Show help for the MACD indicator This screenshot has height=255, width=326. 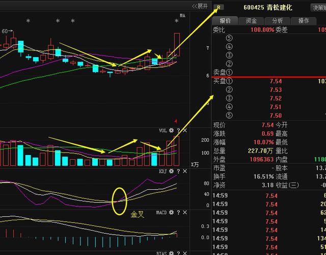coord(178,212)
